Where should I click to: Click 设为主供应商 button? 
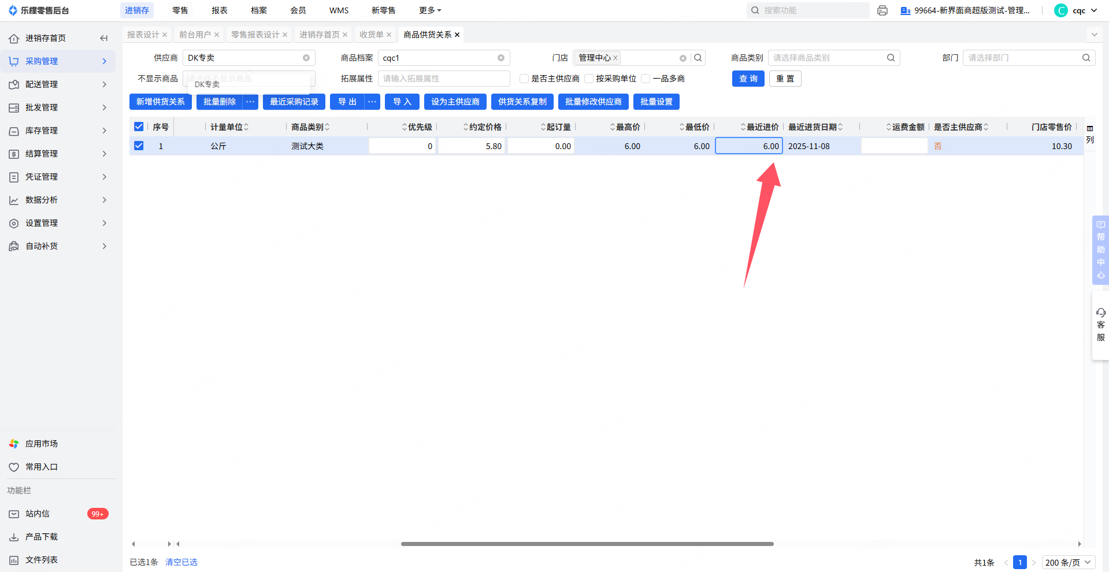[455, 102]
